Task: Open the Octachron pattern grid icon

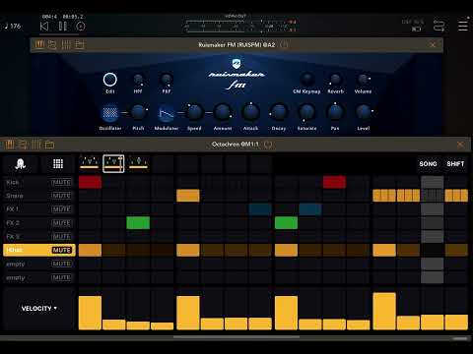Action: (x=58, y=164)
